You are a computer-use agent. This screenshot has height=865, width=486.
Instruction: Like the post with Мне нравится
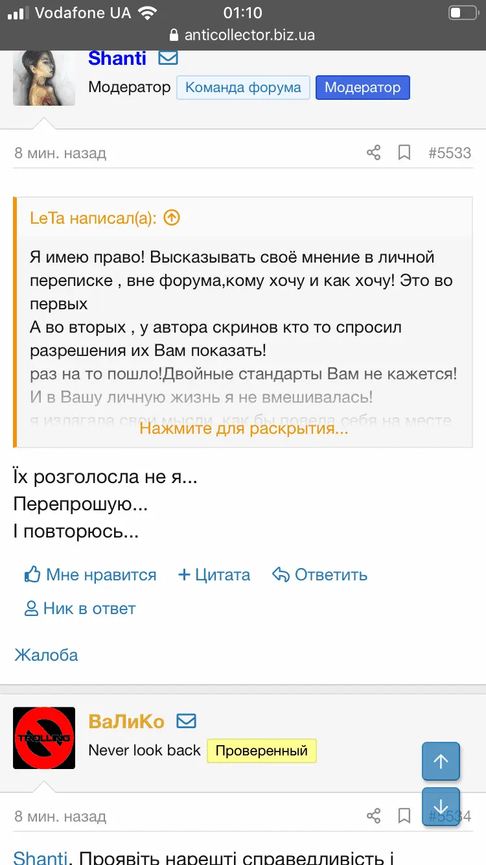(x=91, y=575)
